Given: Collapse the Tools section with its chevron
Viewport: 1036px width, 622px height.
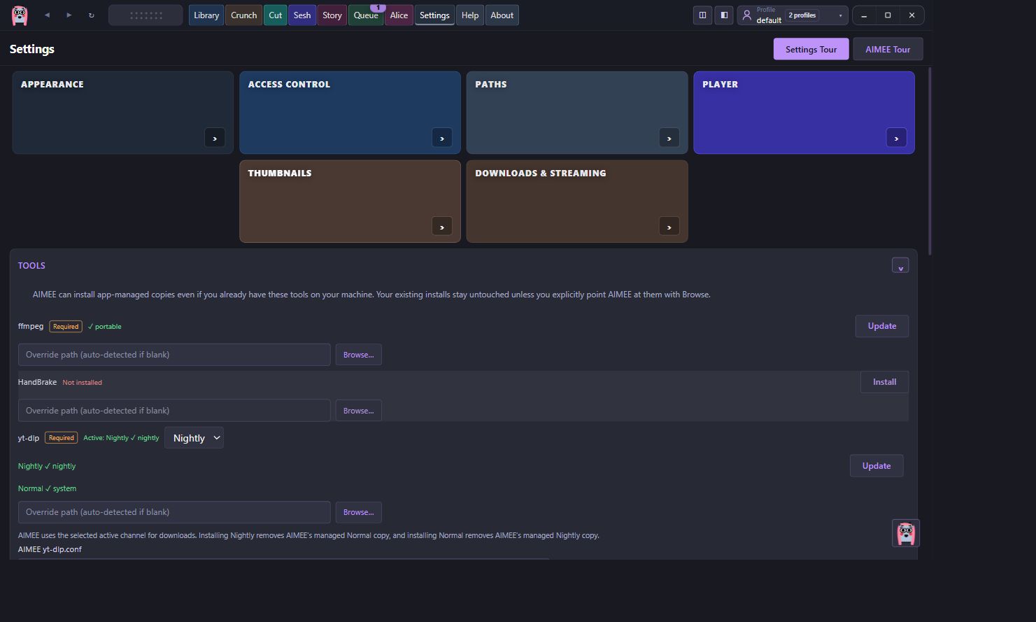Looking at the screenshot, I should point(900,266).
